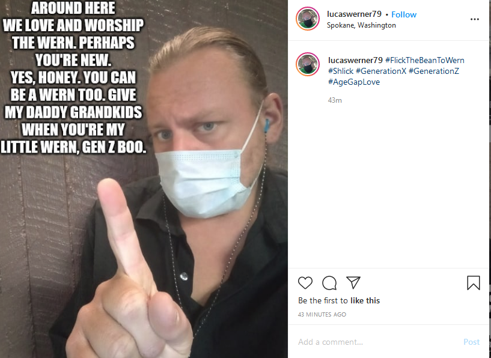Open the #AgeGapLove hashtag

click(x=354, y=82)
